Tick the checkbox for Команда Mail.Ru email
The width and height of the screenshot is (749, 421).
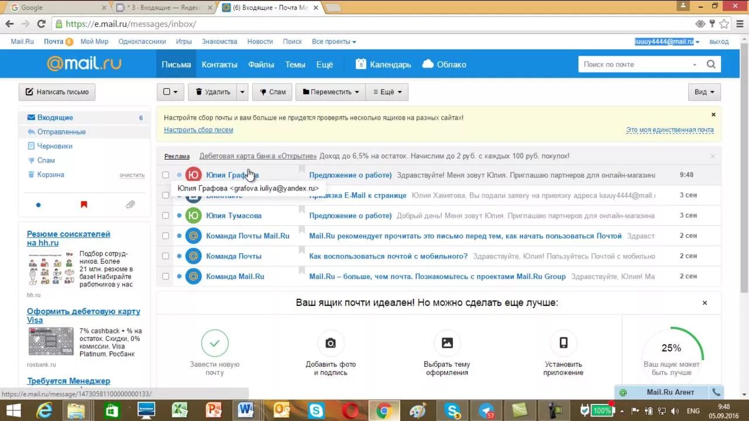click(x=166, y=276)
